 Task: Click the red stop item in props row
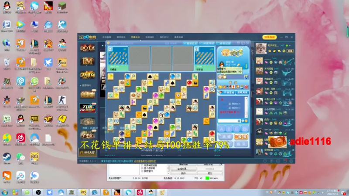(246, 87)
